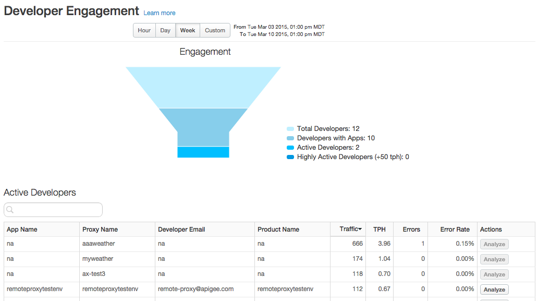Select the Hour time range
This screenshot has height=301, width=538.
[144, 30]
